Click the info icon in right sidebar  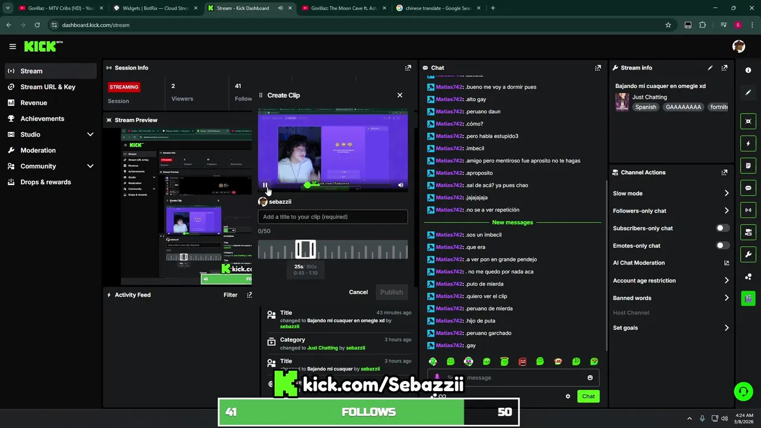(748, 70)
